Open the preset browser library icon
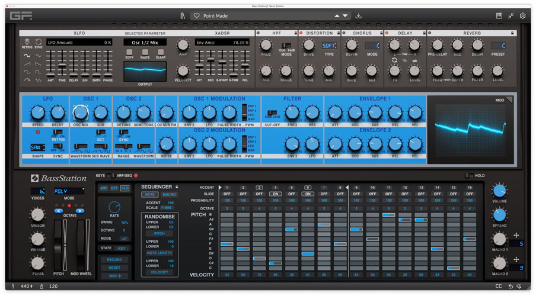 point(183,16)
